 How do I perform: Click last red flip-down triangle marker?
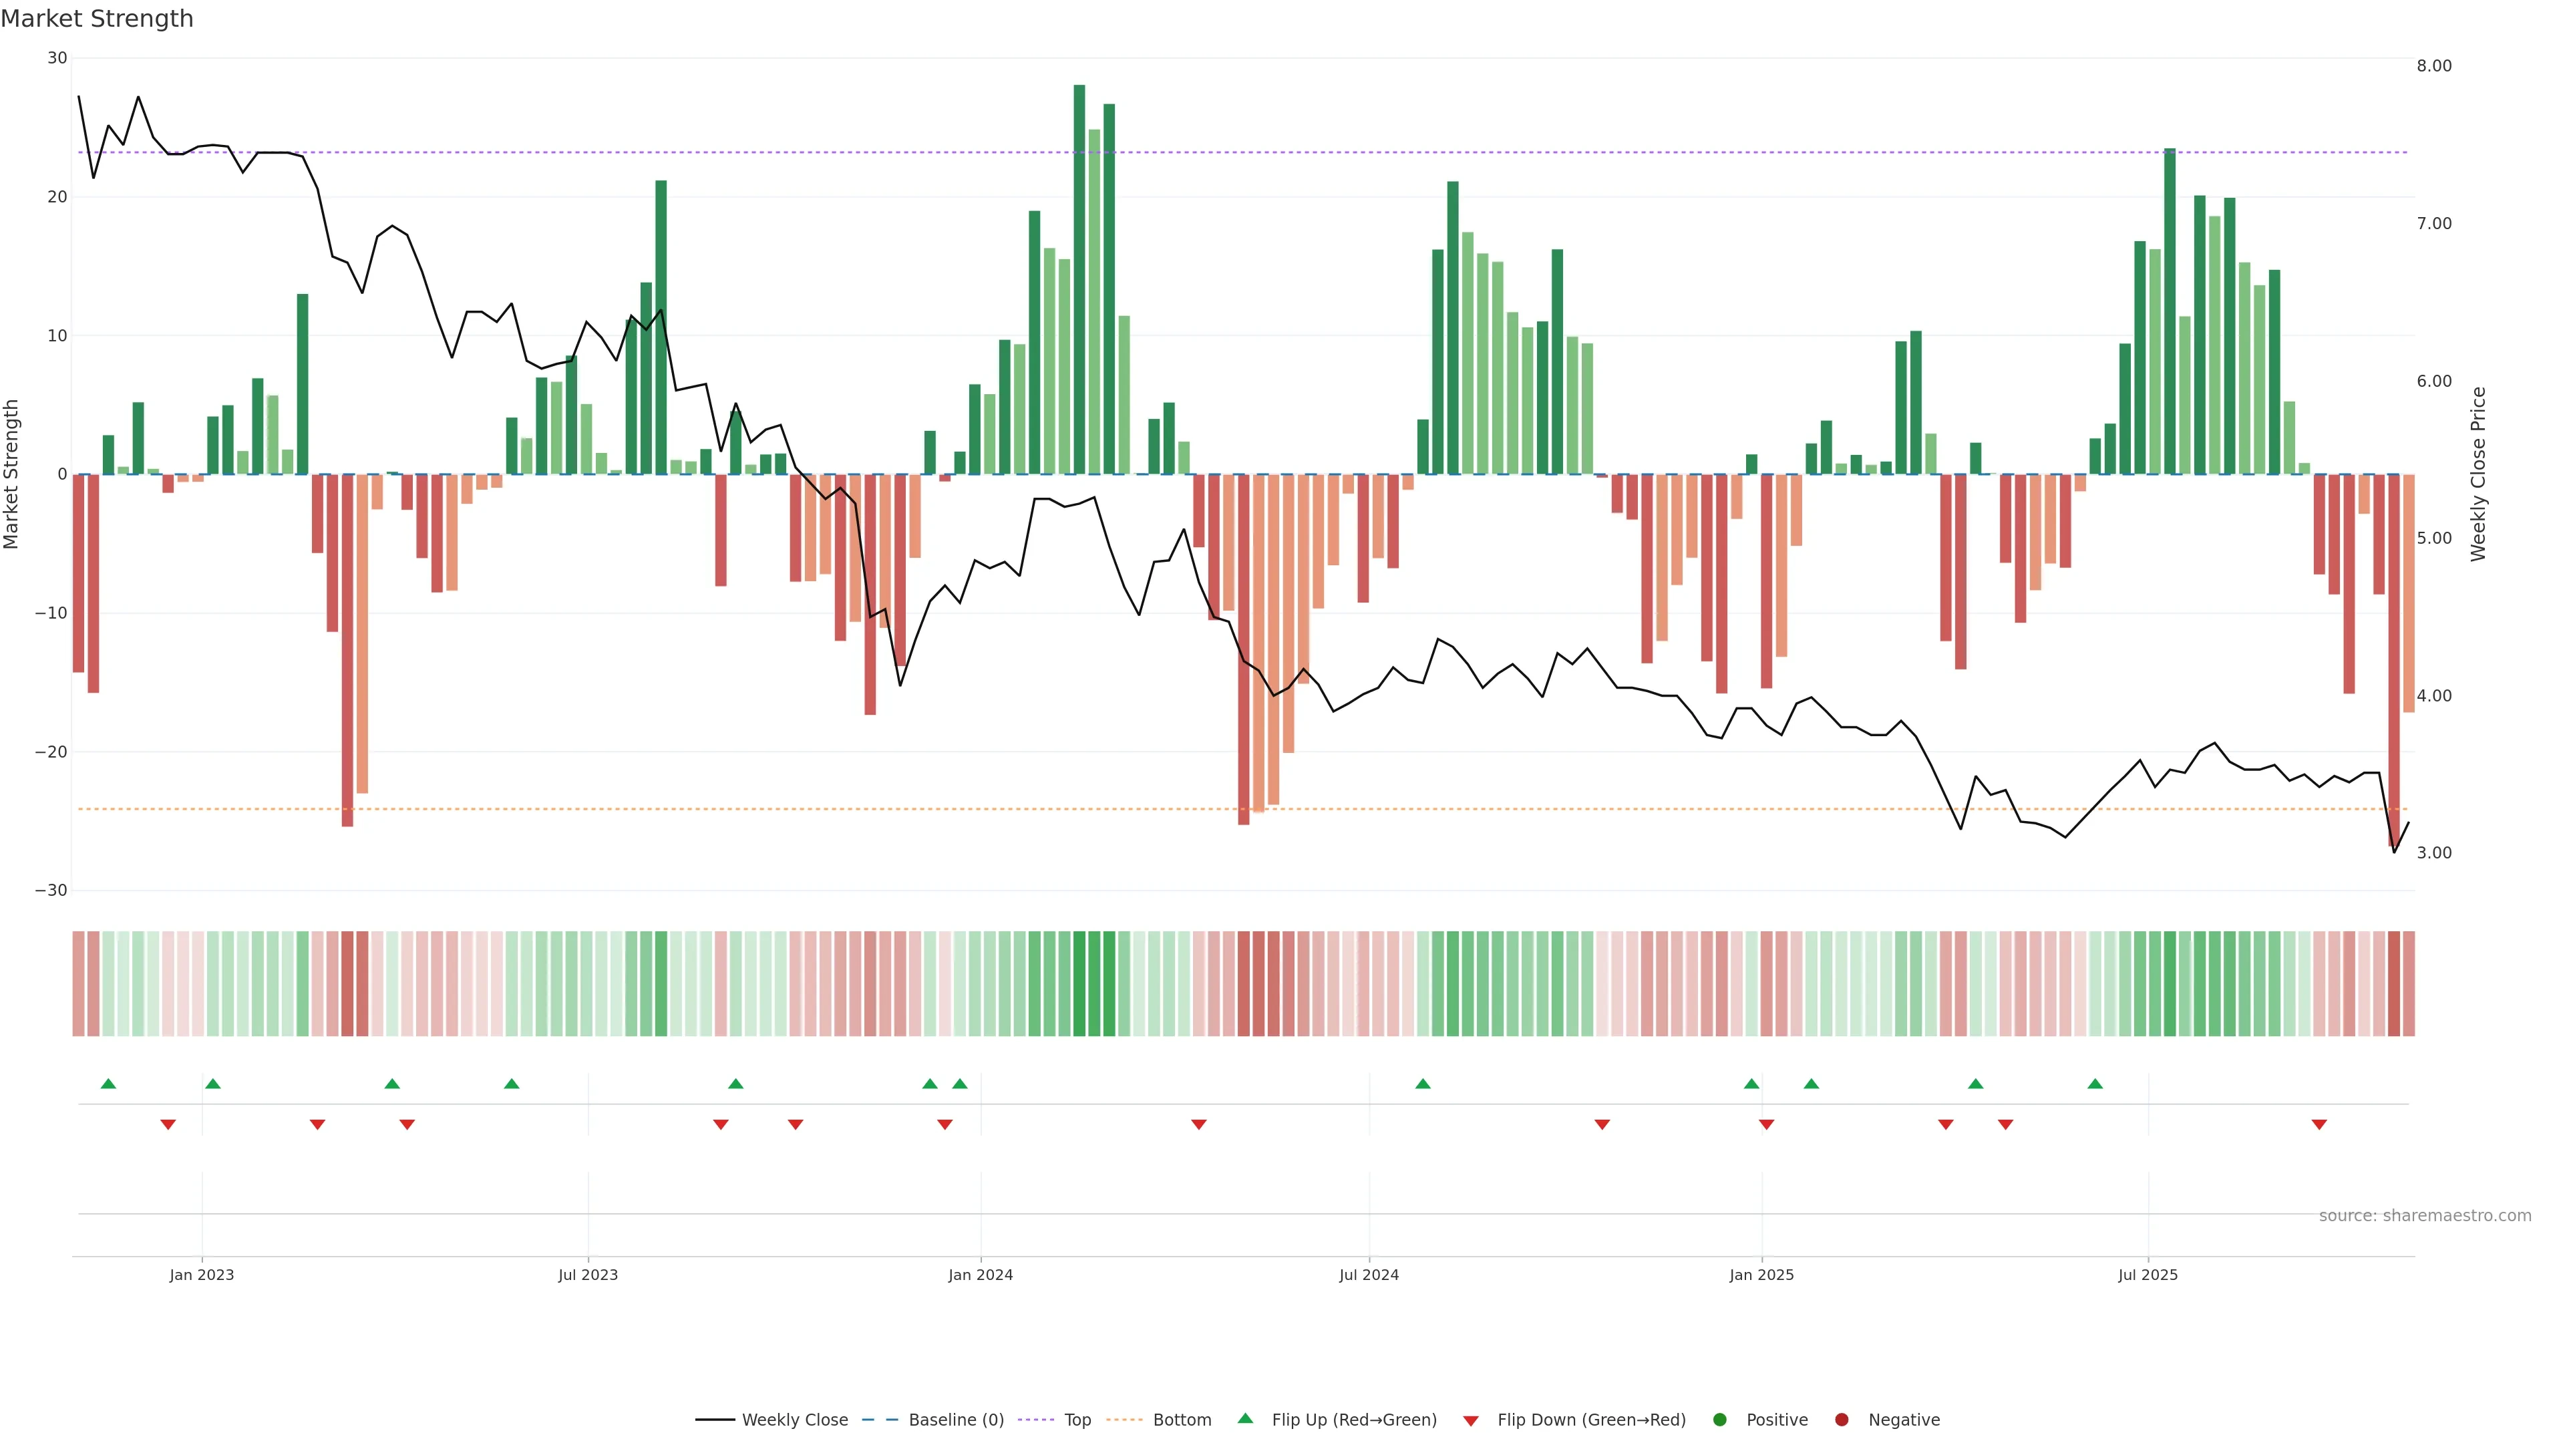pos(2319,1124)
